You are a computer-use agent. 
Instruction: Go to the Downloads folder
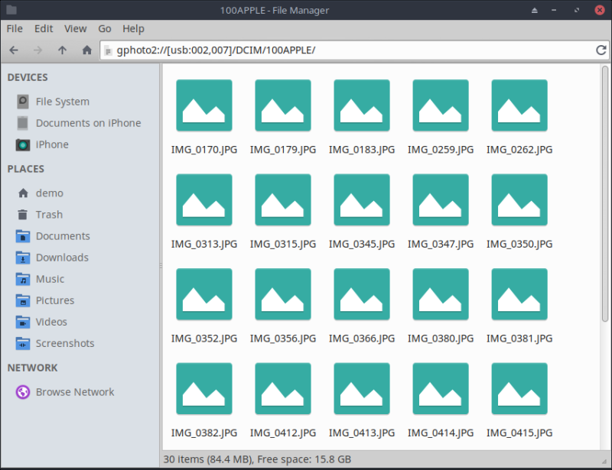[x=61, y=258]
